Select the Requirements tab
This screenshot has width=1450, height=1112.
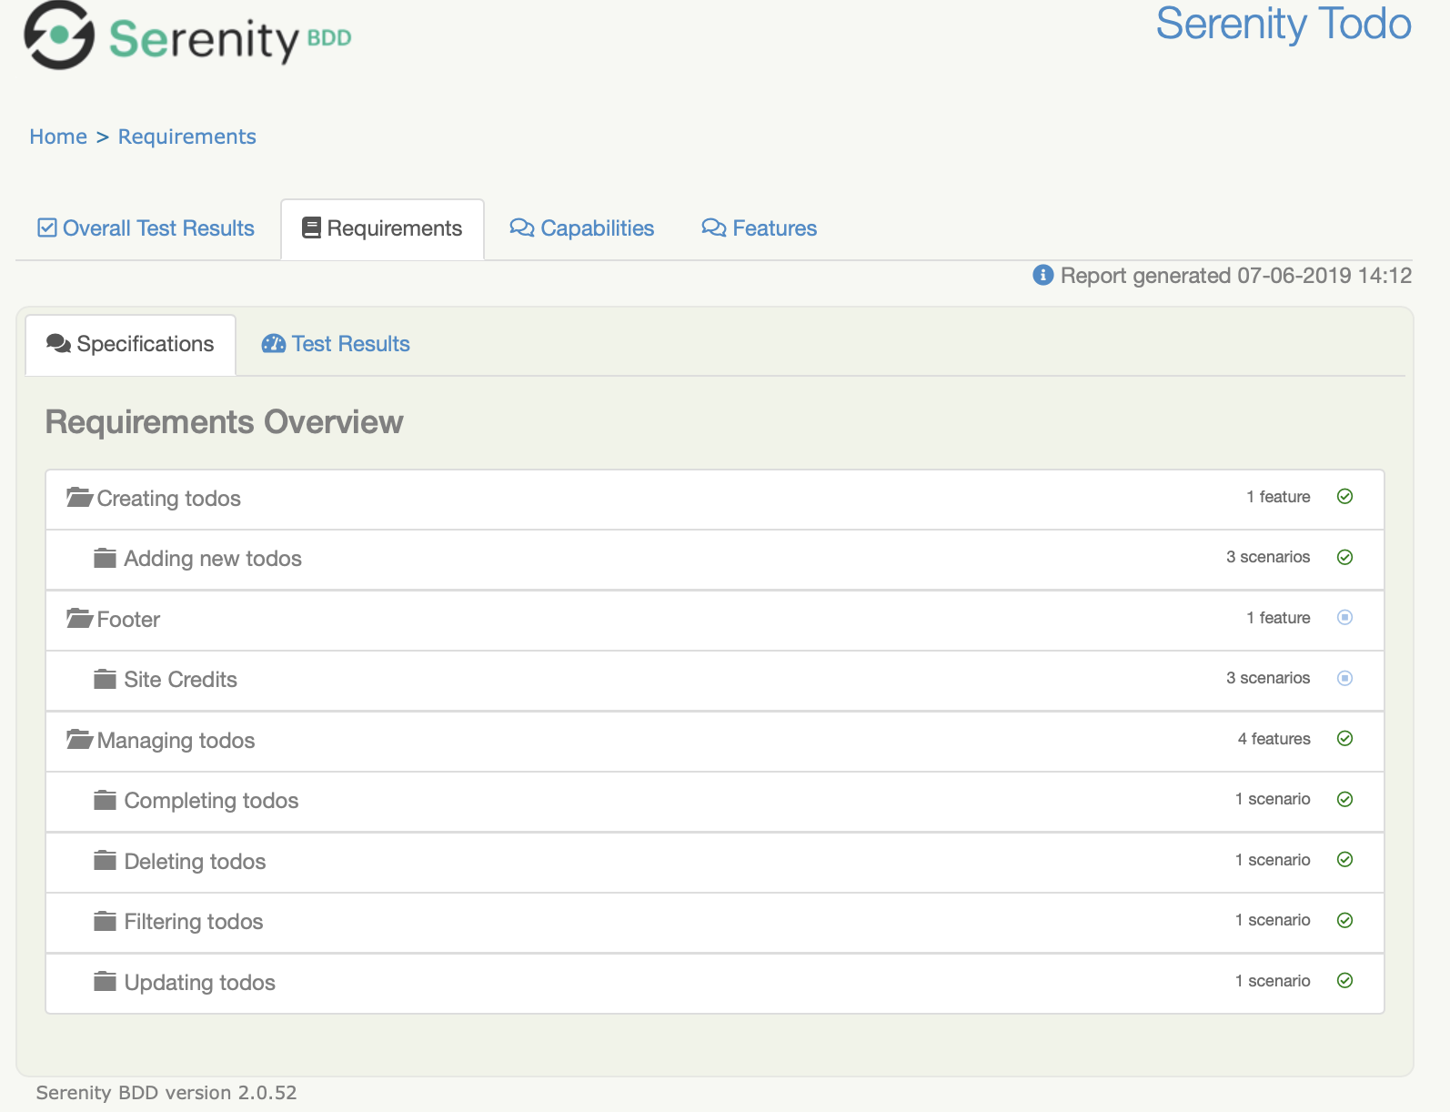pyautogui.click(x=382, y=228)
